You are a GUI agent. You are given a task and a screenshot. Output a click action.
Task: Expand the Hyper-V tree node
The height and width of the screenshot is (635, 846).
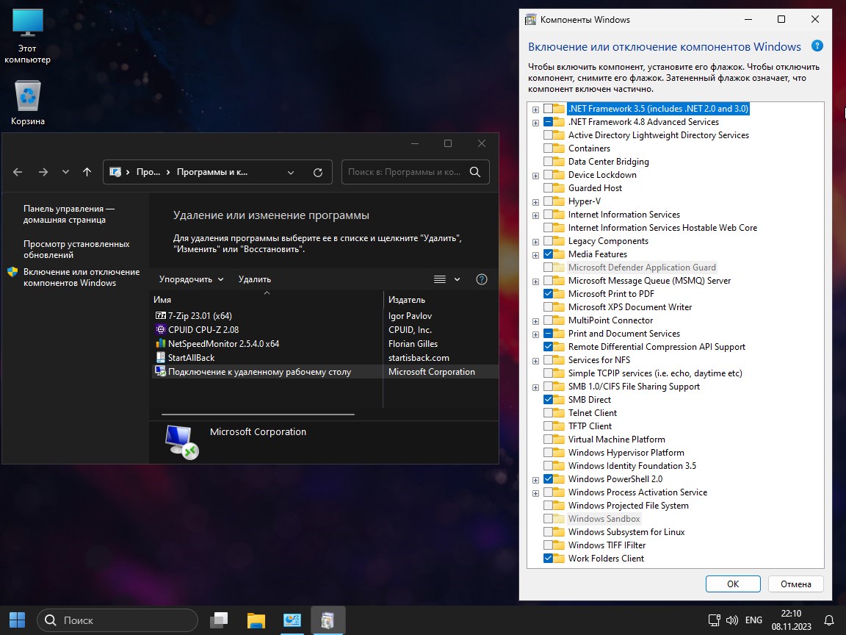pos(535,201)
